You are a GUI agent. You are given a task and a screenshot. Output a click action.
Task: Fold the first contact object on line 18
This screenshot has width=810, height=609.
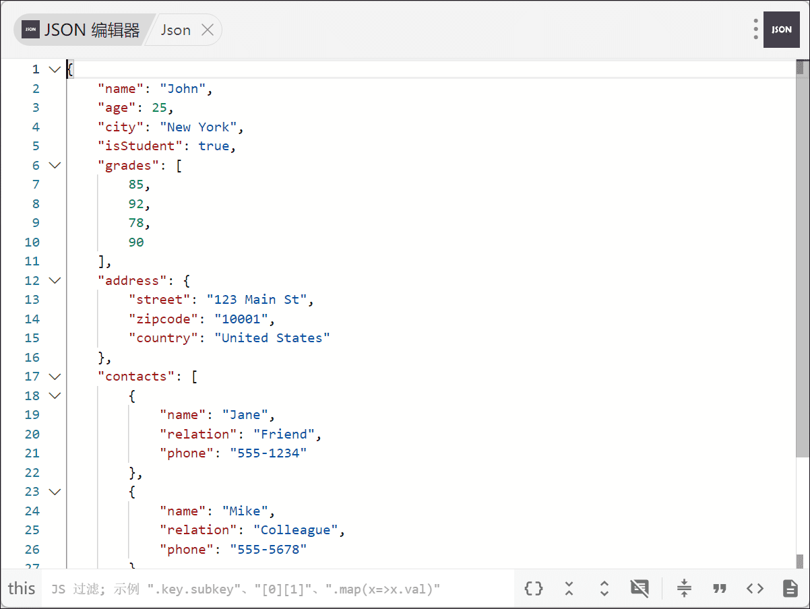point(55,395)
